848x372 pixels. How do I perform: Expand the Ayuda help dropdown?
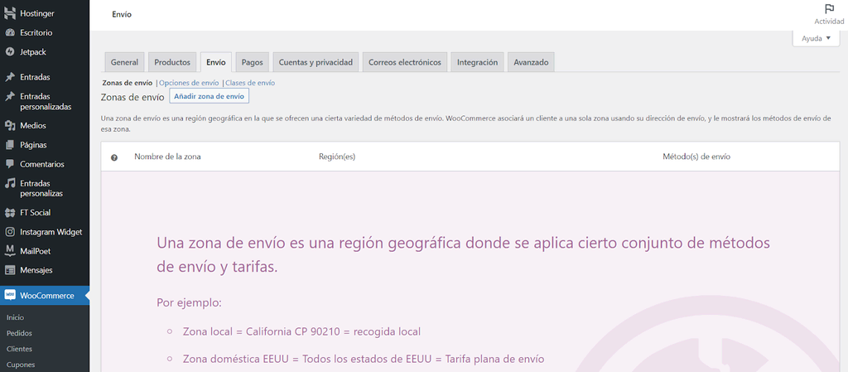[815, 39]
